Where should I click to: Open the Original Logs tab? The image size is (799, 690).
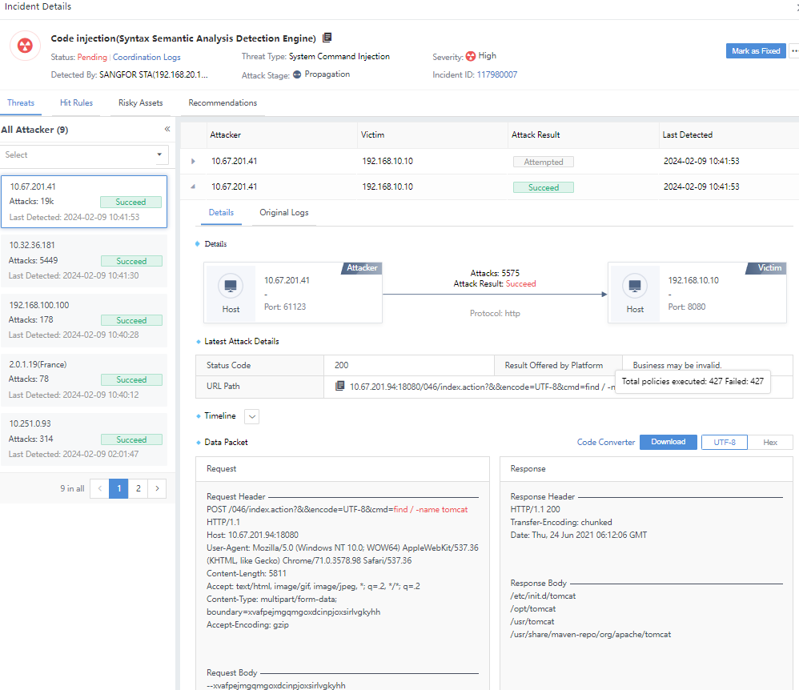283,213
